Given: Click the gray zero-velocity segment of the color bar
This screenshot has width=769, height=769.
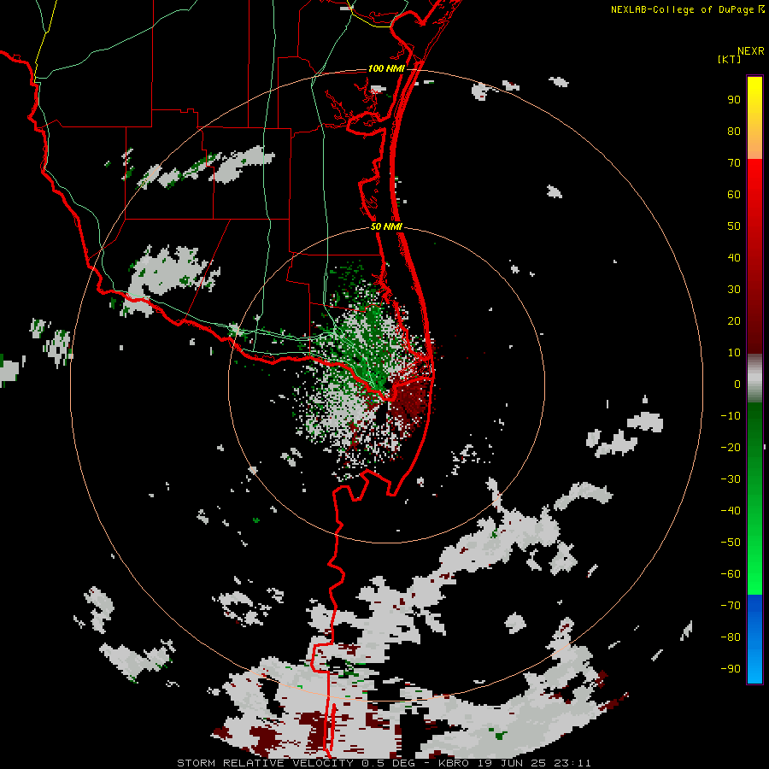Looking at the screenshot, I should pyautogui.click(x=754, y=379).
